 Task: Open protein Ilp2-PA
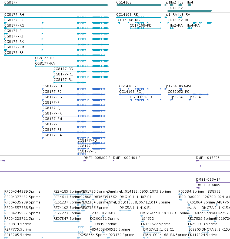click(x=176, y=97)
